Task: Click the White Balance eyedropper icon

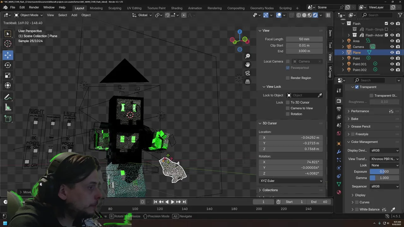Action: click(x=393, y=209)
